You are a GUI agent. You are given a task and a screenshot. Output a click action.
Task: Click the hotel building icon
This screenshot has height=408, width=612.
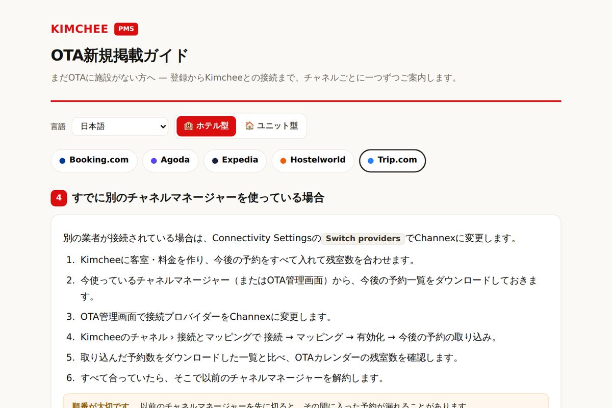point(188,126)
